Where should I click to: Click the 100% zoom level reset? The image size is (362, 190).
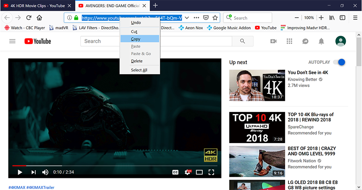pyautogui.click(x=309, y=18)
